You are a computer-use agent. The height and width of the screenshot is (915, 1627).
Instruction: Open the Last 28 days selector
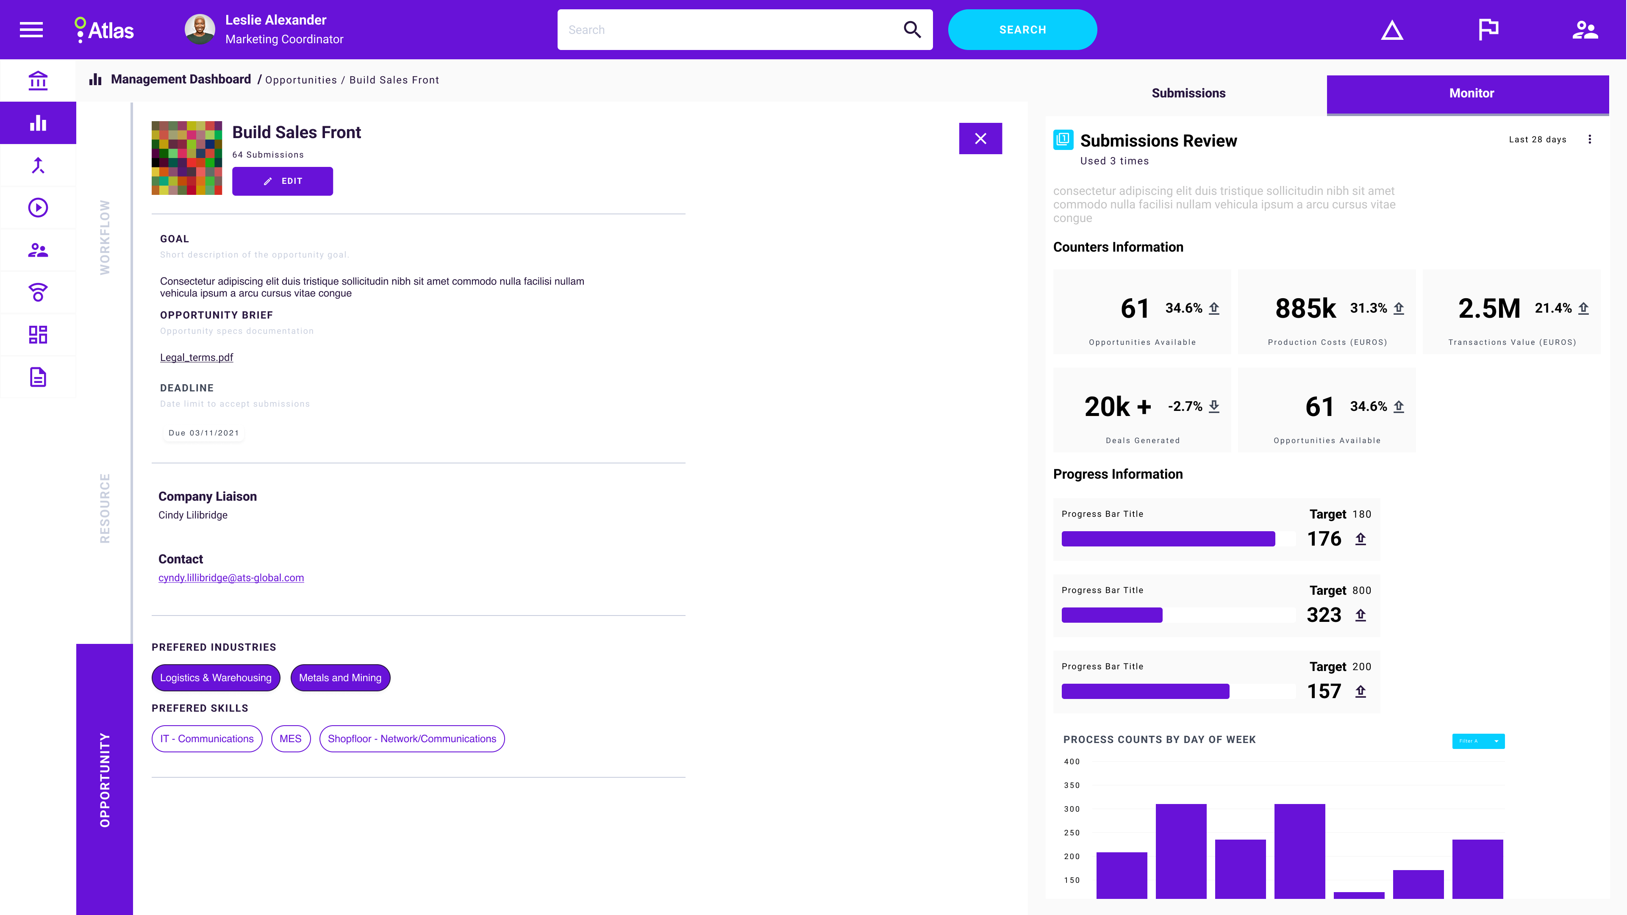coord(1537,139)
